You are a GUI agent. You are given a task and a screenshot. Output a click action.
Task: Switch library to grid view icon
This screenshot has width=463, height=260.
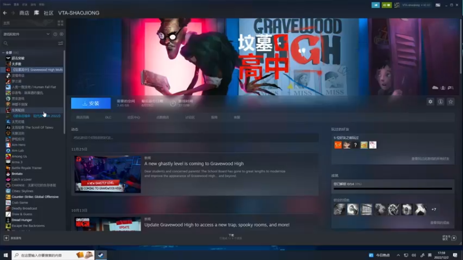coord(61,23)
